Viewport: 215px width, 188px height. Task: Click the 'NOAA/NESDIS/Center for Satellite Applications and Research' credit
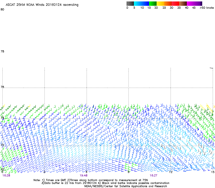click(126, 186)
